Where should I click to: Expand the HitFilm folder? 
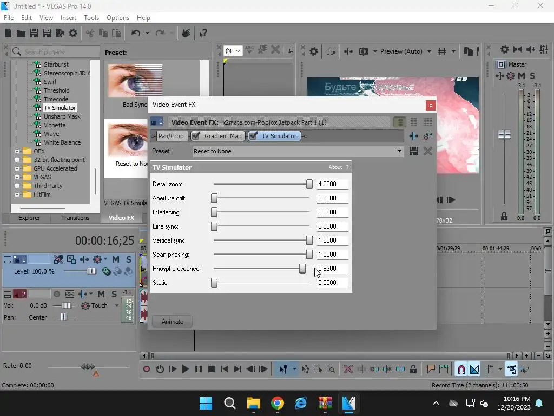[17, 194]
